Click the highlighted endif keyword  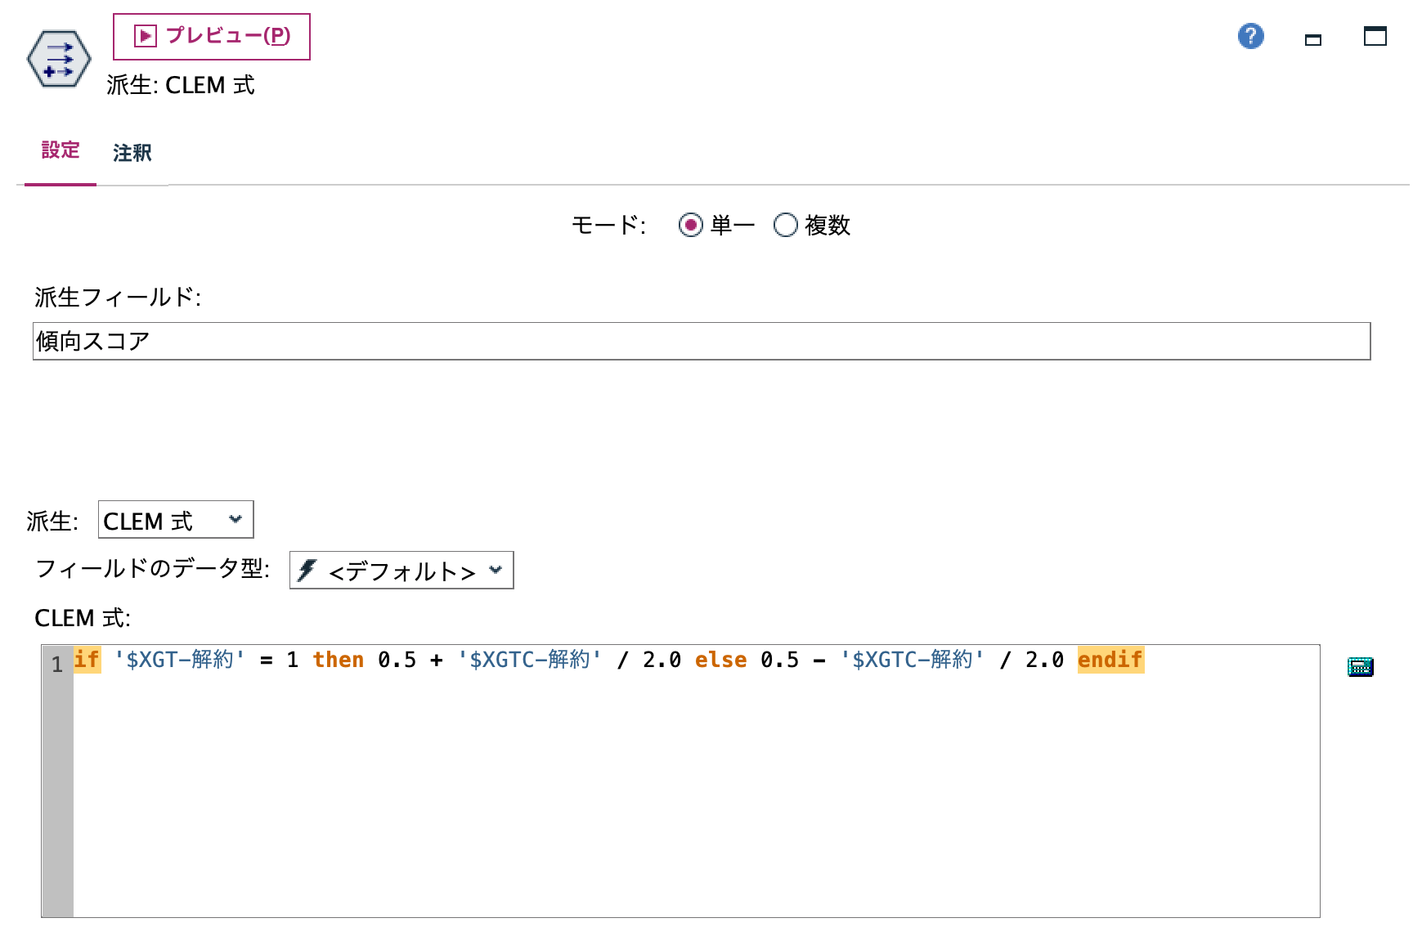pos(1110,660)
